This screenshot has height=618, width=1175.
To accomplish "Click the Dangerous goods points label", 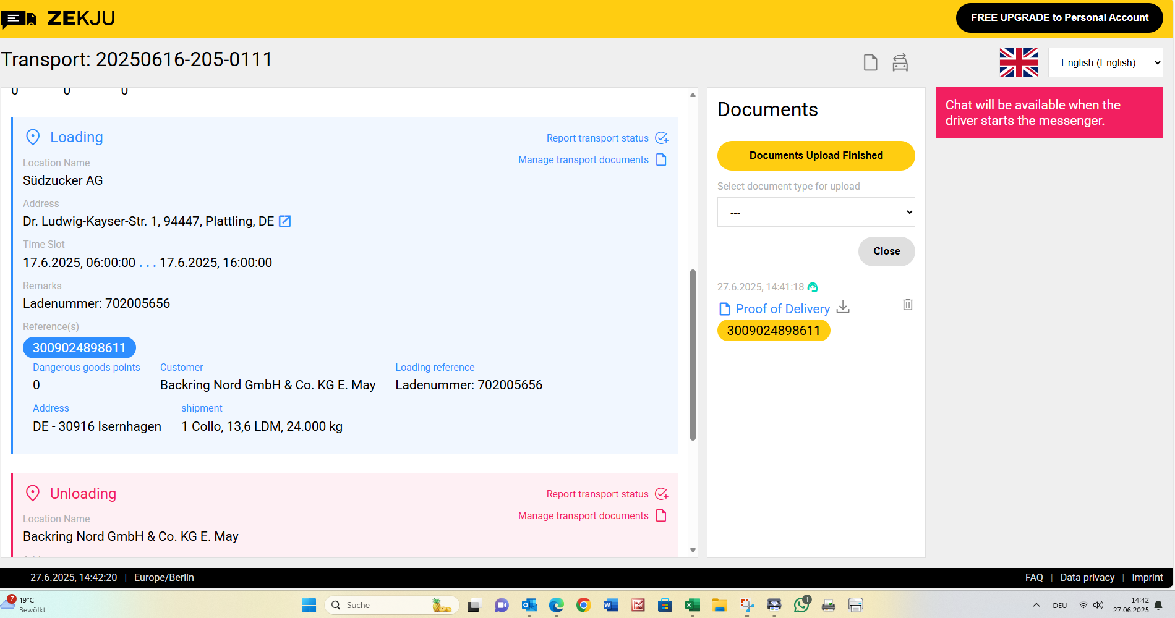I will (x=87, y=367).
